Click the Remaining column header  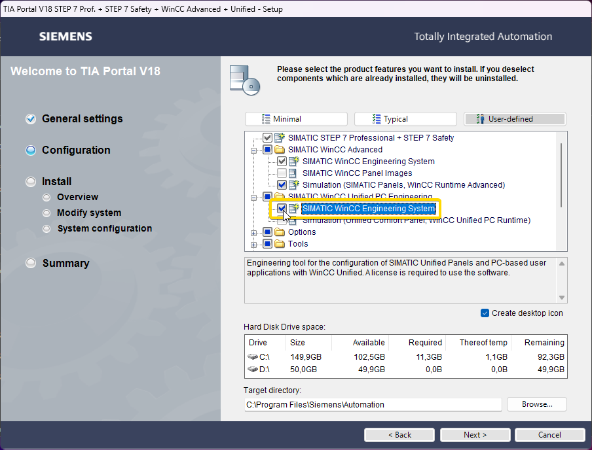pos(544,343)
